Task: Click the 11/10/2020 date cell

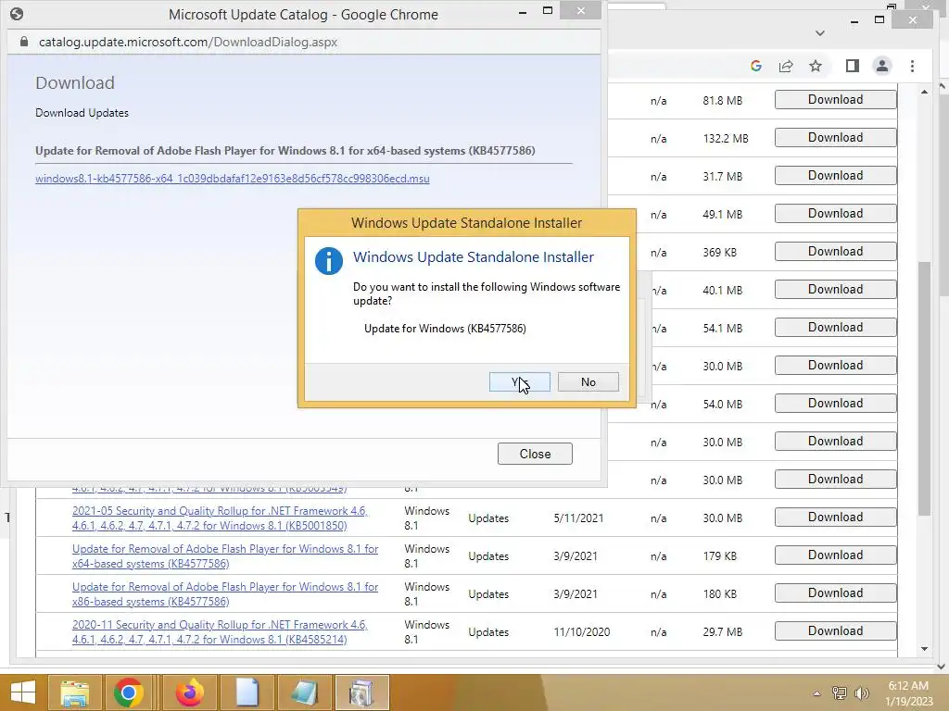Action: [x=582, y=632]
